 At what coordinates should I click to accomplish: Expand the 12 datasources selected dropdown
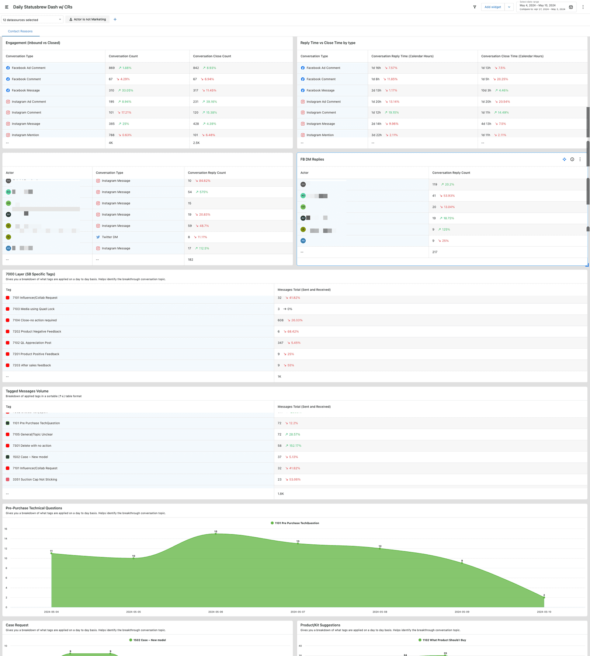(32, 20)
